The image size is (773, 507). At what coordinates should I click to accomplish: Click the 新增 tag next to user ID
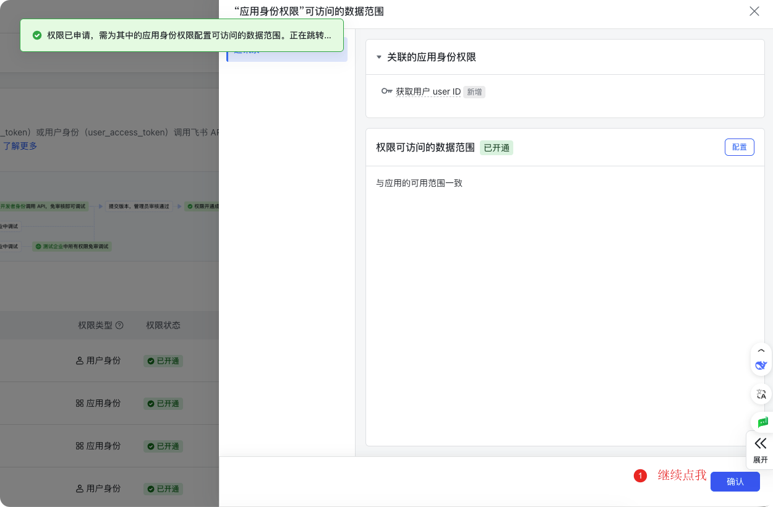click(474, 92)
